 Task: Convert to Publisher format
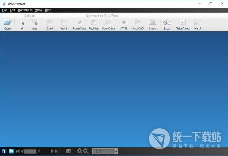[x=94, y=22]
